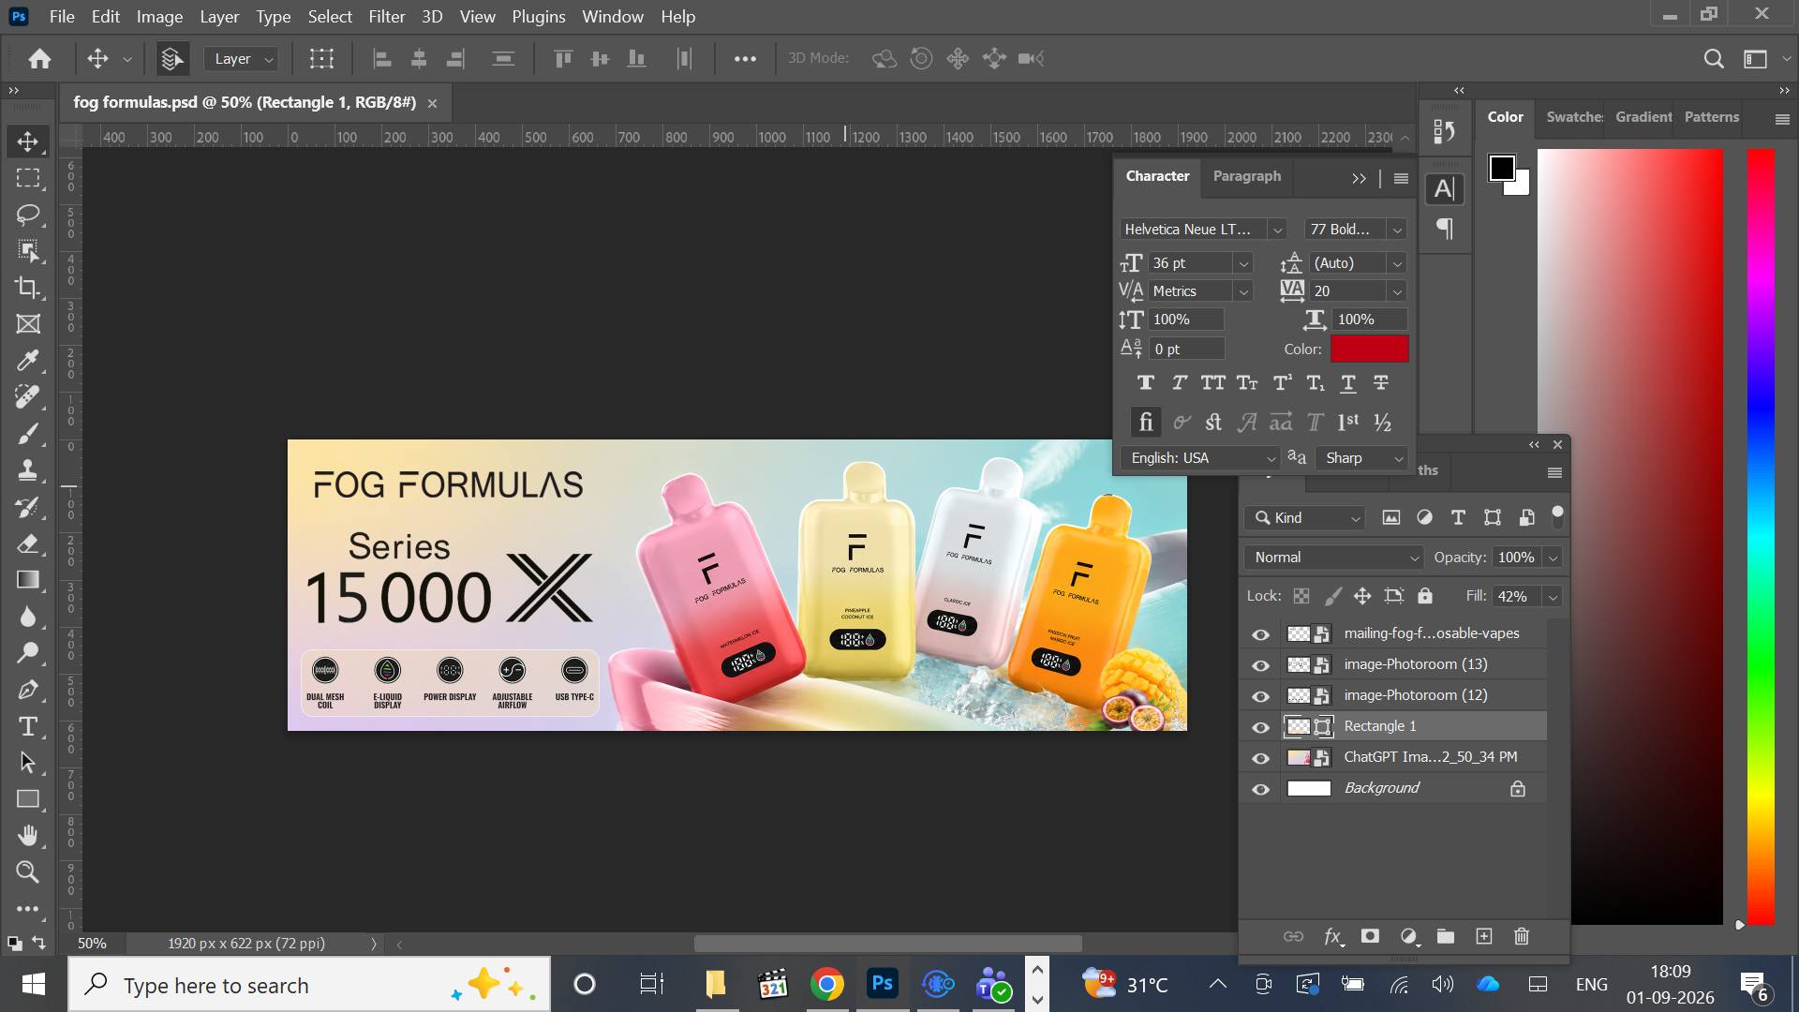Select the Hand tool
The image size is (1799, 1012).
pyautogui.click(x=28, y=835)
